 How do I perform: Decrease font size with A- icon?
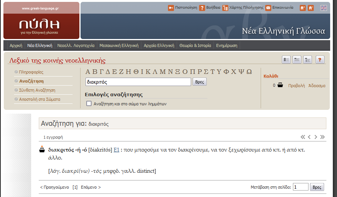[x=311, y=8]
